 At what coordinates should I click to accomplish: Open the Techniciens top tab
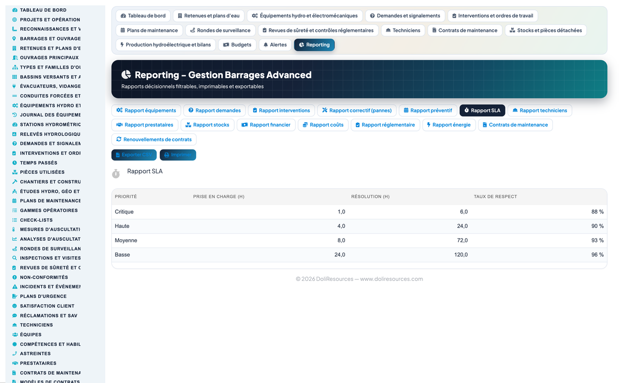(403, 30)
